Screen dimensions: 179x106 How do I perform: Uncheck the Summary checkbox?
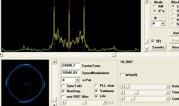(96, 91)
